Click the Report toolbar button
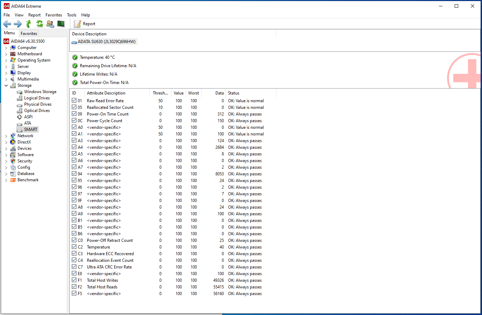Viewport: 482px width, 315px height. (84, 24)
